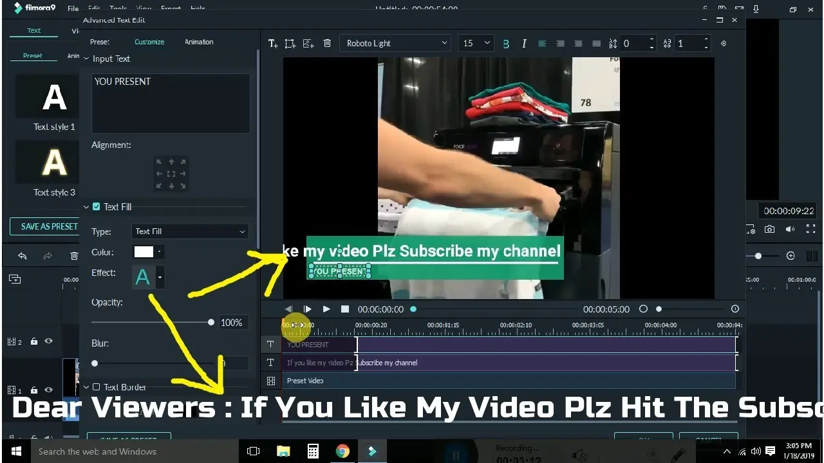Apply italic formatting
This screenshot has width=824, height=463.
coord(524,43)
